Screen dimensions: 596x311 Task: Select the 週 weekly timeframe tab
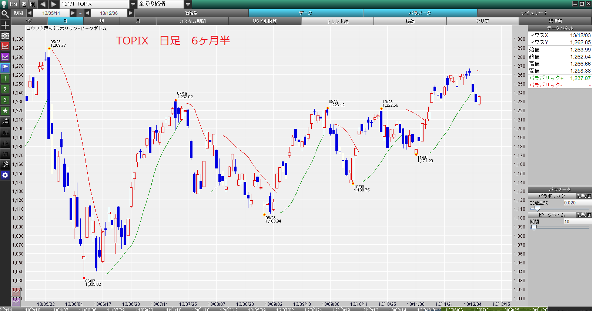[x=102, y=21]
